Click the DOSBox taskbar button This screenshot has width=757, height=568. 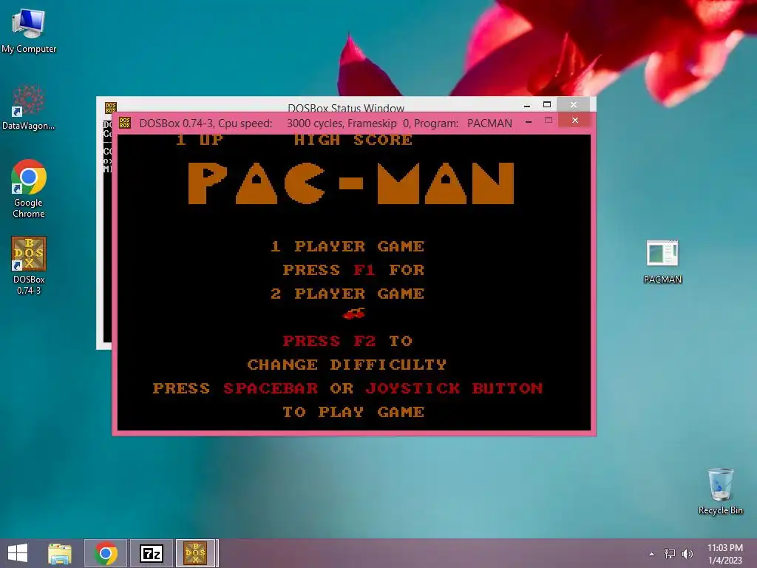196,553
